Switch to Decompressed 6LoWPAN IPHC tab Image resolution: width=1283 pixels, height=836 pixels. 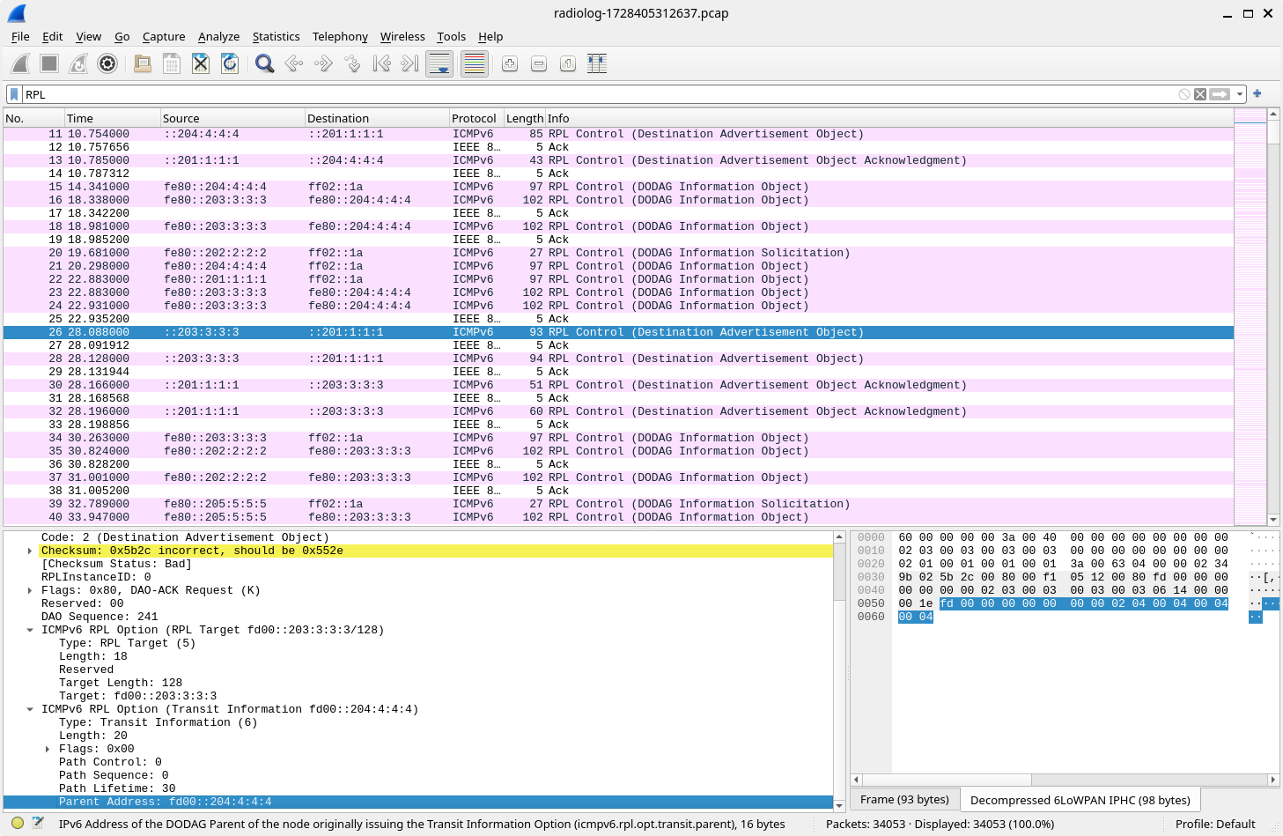coord(1080,800)
